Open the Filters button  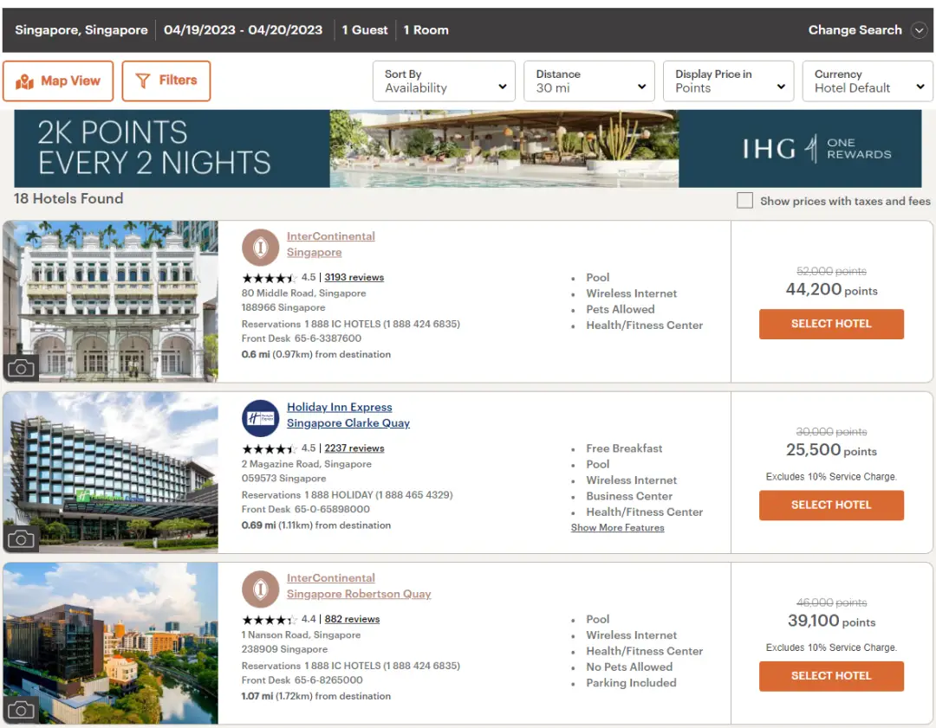tap(166, 81)
